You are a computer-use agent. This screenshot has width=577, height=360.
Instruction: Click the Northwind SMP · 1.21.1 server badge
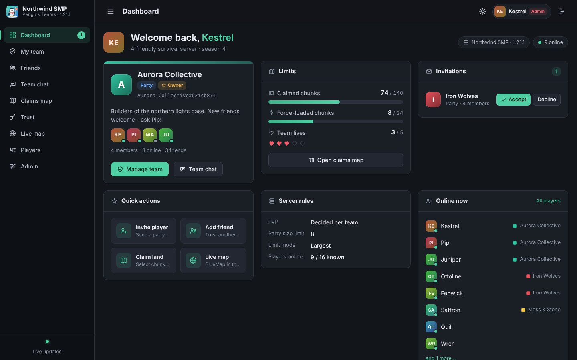tap(494, 42)
